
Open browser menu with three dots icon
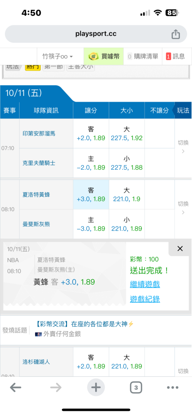click(172, 388)
